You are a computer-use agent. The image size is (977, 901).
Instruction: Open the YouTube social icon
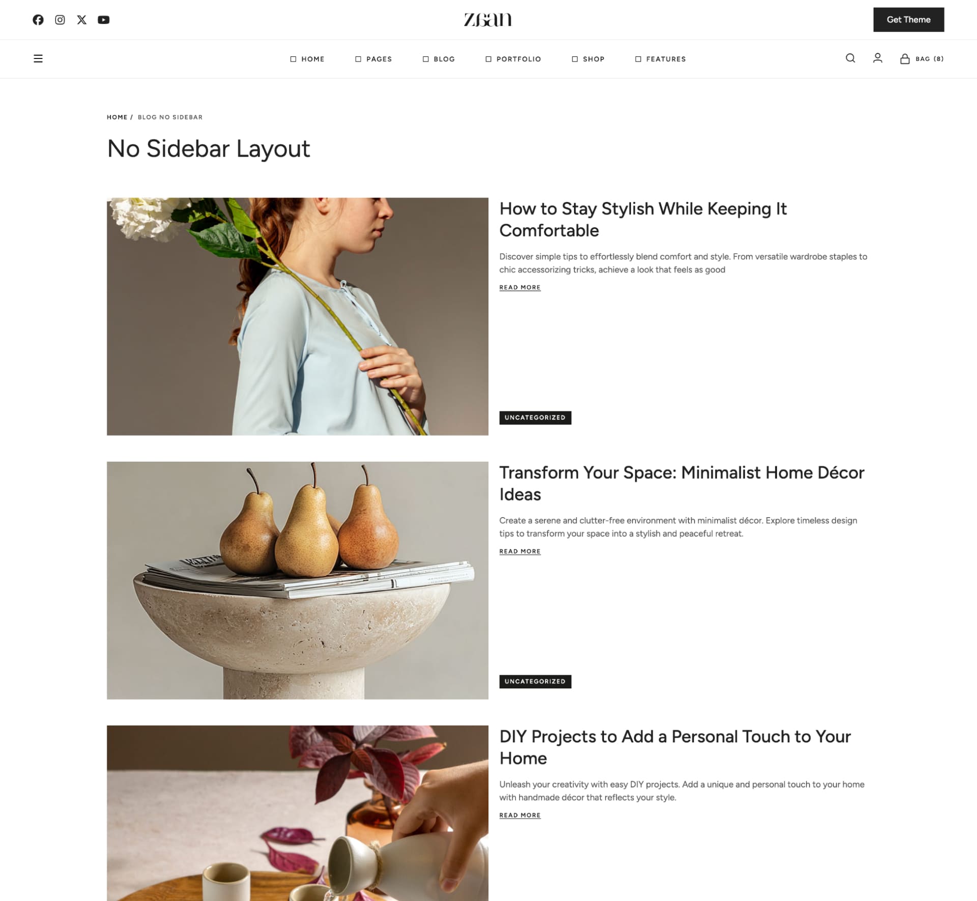click(x=104, y=20)
